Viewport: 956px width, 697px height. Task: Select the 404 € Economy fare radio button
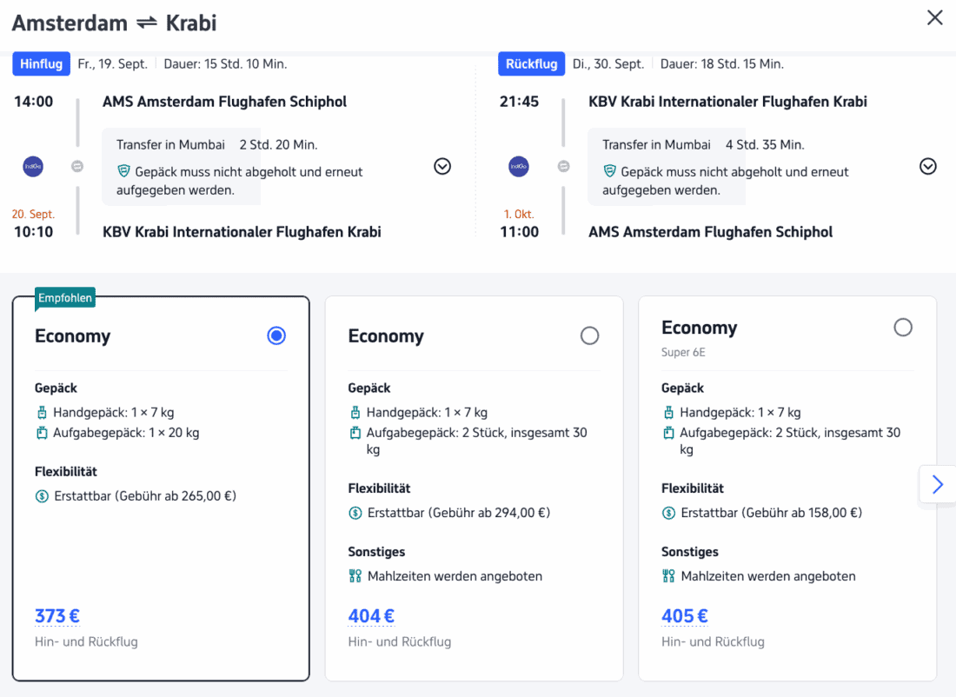589,335
